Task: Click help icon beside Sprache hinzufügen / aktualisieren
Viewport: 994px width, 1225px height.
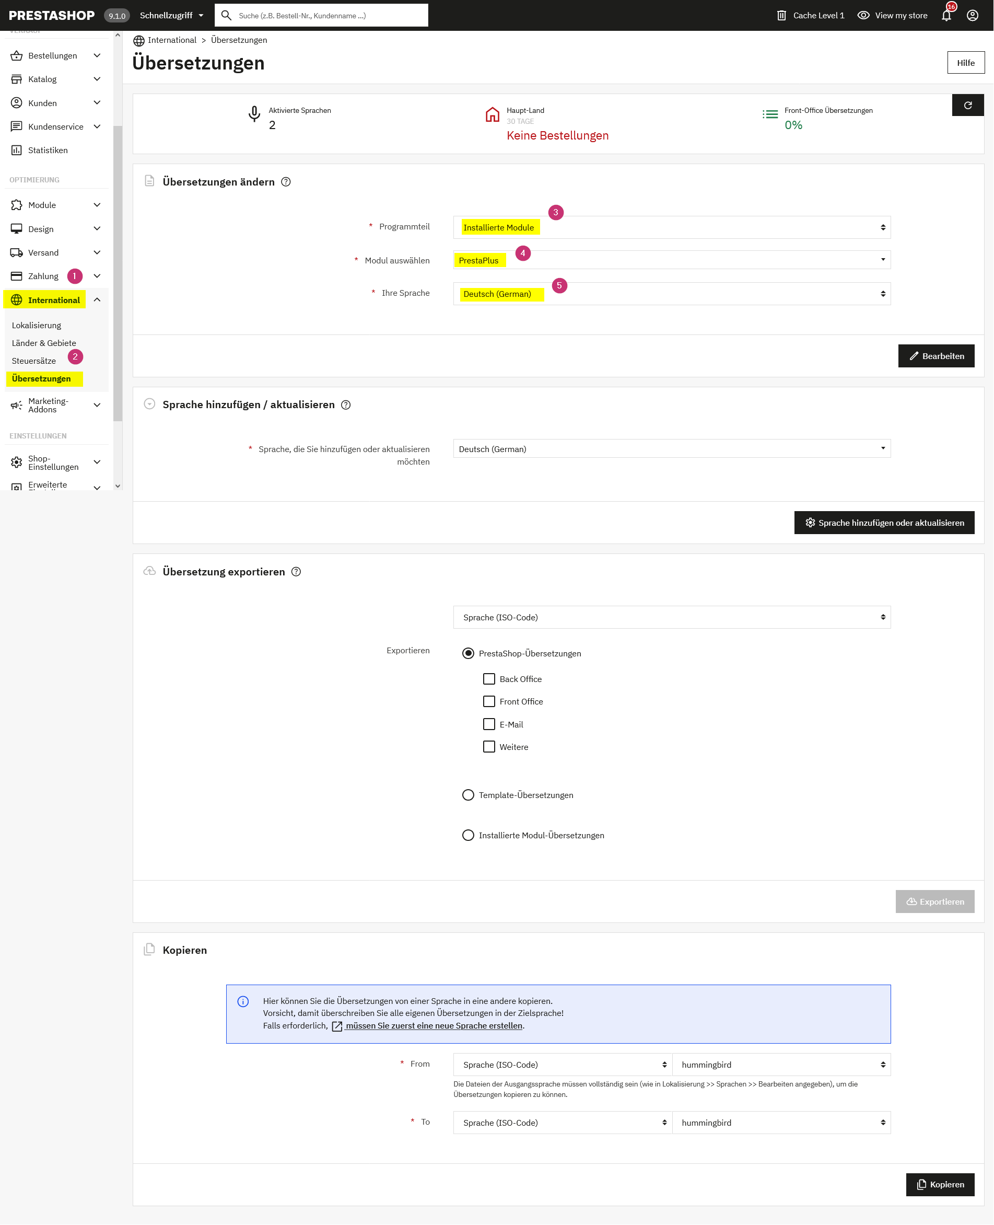Action: click(346, 405)
